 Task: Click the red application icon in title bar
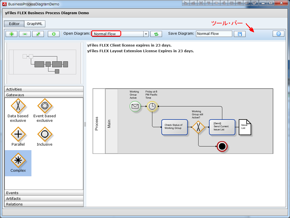click(x=4, y=4)
